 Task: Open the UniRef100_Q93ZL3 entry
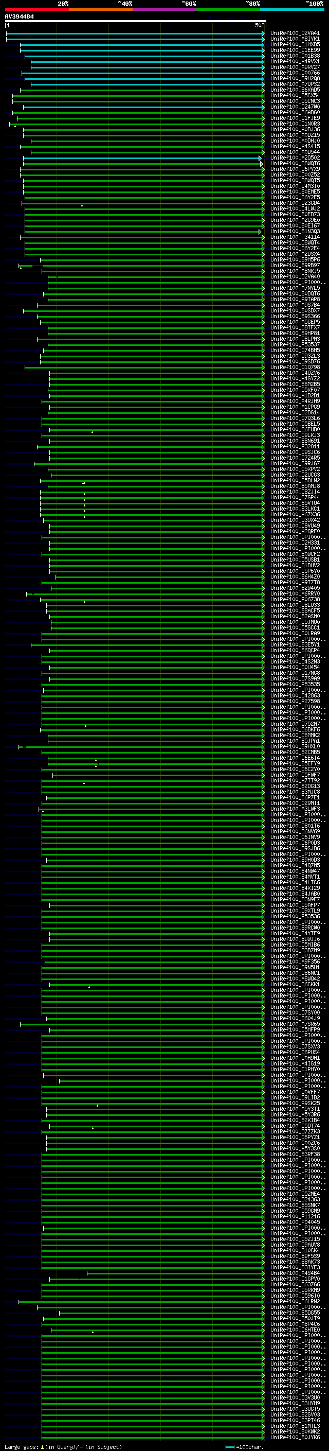coord(295,356)
